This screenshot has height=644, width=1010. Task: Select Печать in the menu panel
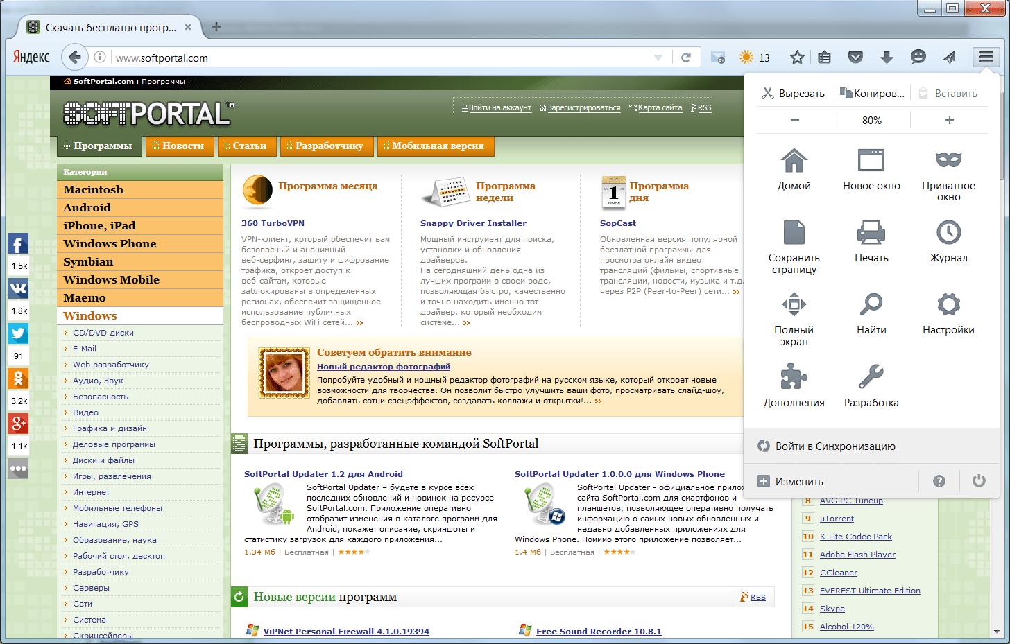click(x=871, y=241)
